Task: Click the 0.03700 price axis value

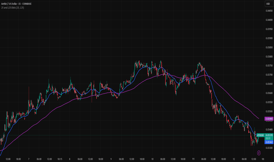Action: coord(269,75)
